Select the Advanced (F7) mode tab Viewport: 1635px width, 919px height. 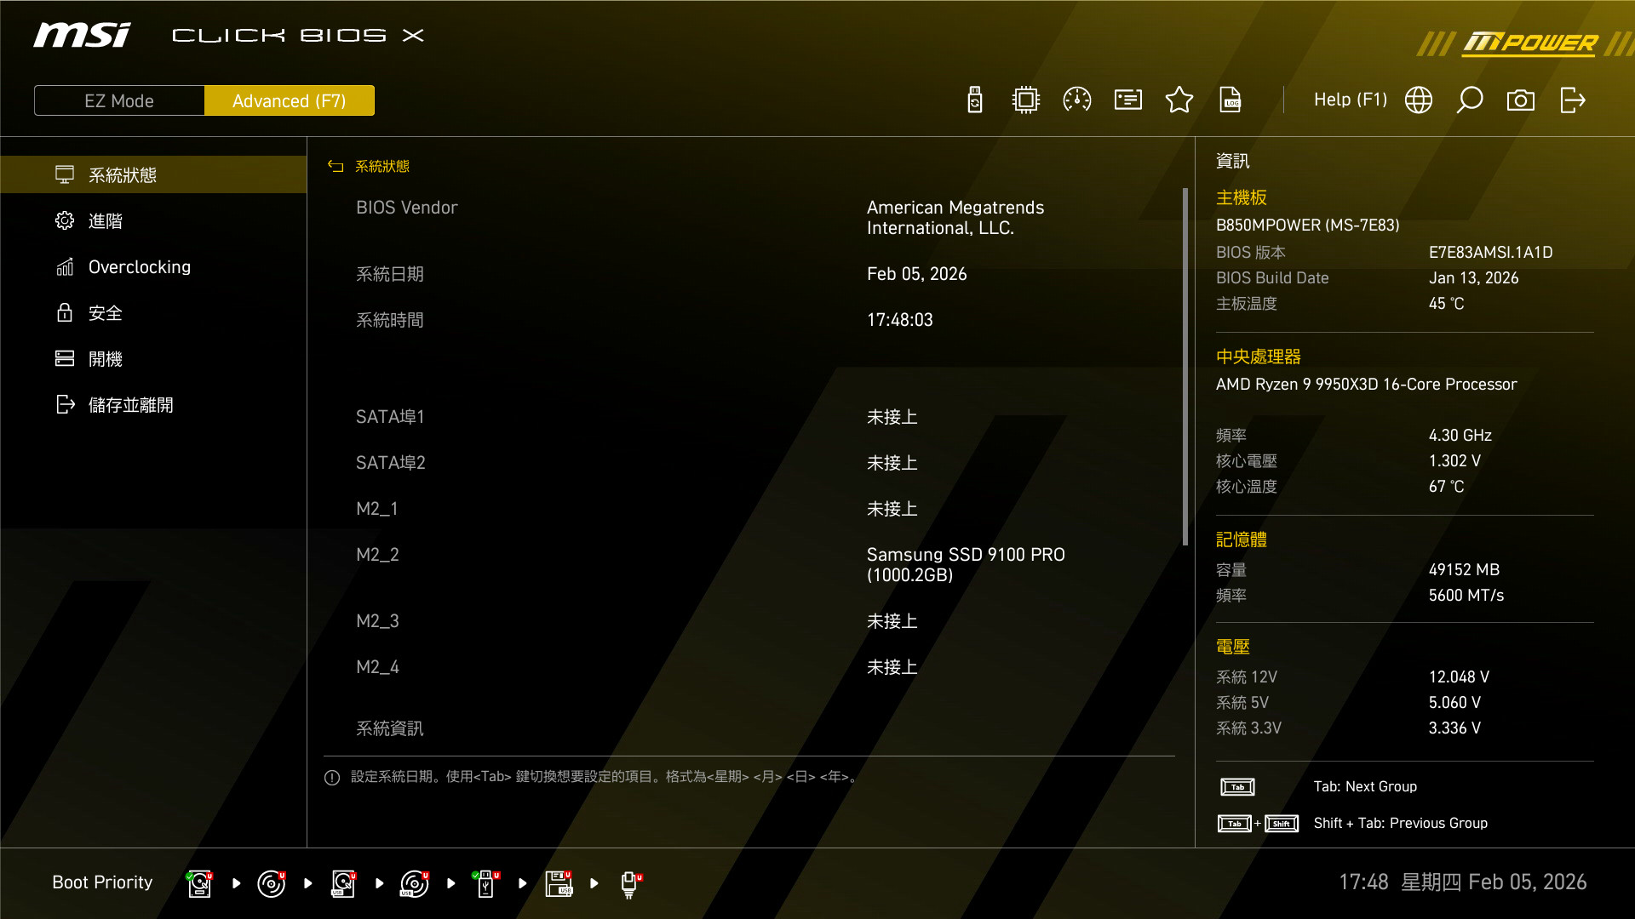tap(290, 100)
